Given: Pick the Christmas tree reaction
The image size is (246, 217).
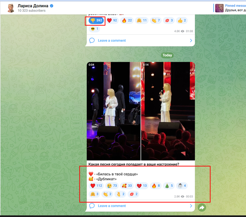Looking at the screenshot, I should [x=169, y=186].
